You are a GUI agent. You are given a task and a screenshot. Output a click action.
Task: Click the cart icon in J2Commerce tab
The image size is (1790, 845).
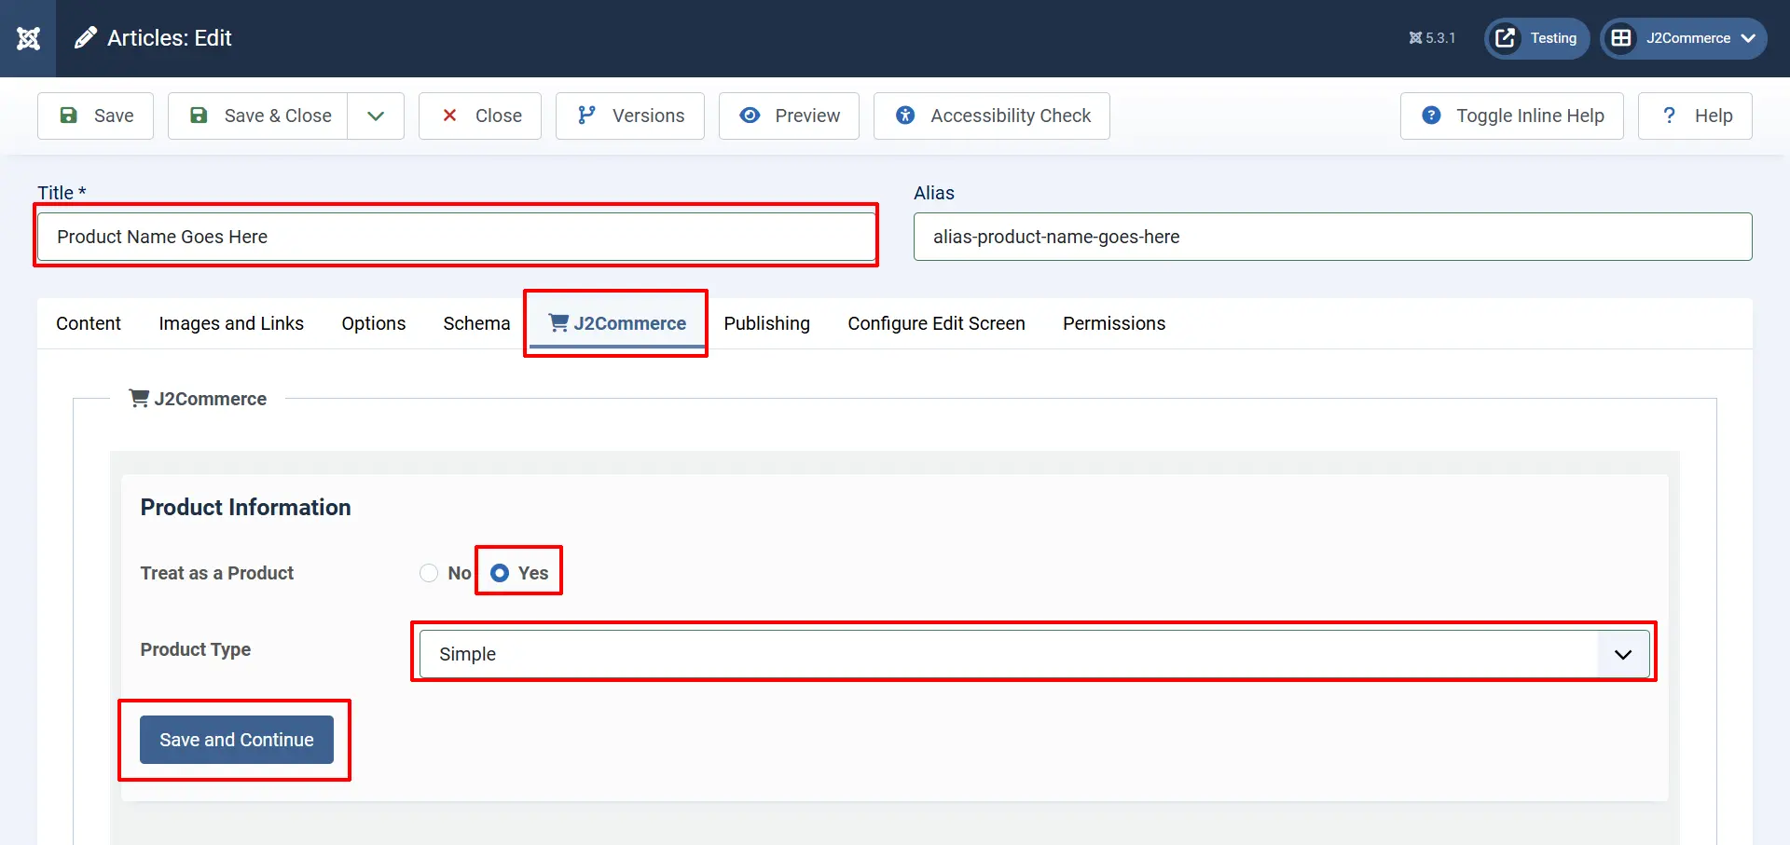558,323
